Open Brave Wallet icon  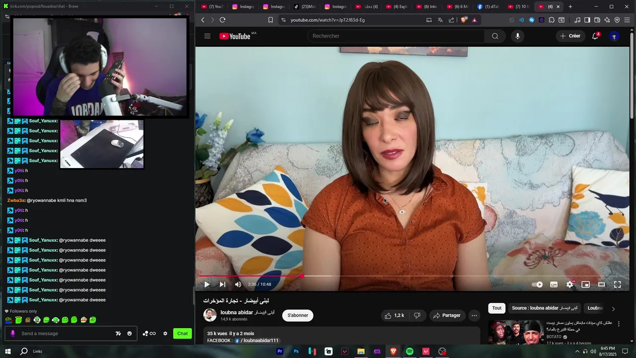[x=597, y=20]
